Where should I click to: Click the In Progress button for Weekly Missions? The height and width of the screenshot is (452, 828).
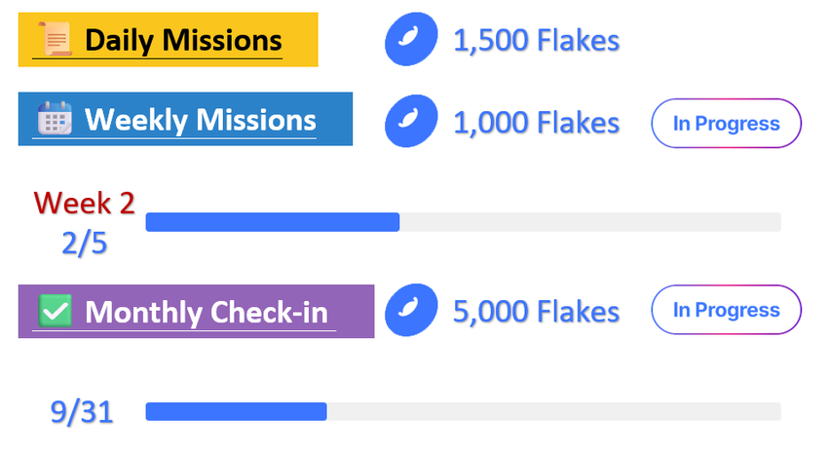pos(726,123)
